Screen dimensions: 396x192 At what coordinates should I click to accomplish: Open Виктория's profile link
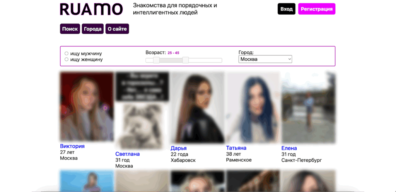tap(72, 146)
